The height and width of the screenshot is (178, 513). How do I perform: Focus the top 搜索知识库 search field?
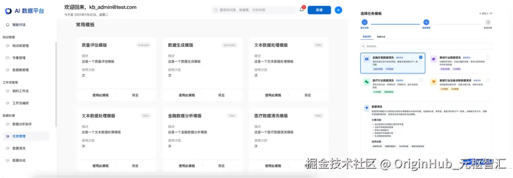254,10
